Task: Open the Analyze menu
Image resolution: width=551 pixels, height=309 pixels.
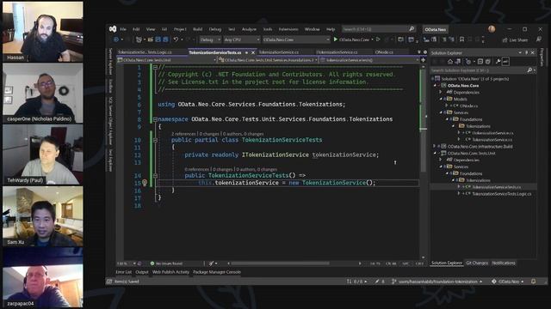Action: coord(249,29)
